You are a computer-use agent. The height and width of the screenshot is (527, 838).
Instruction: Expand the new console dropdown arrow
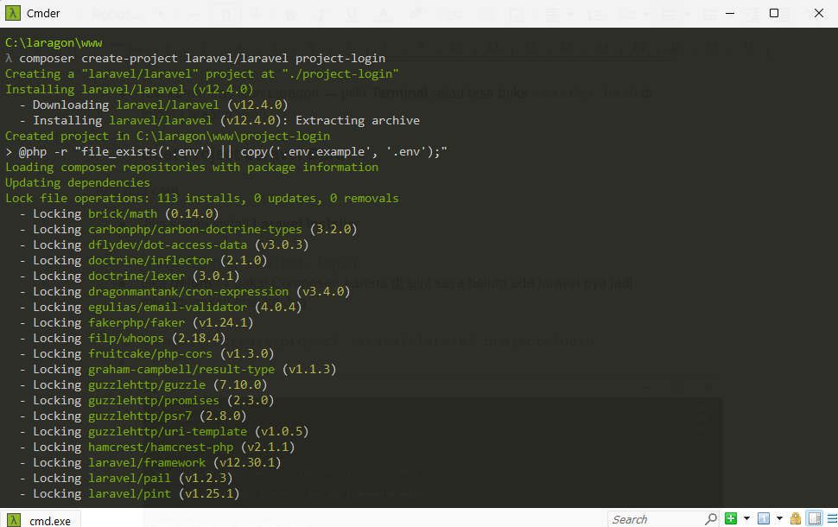(x=746, y=518)
